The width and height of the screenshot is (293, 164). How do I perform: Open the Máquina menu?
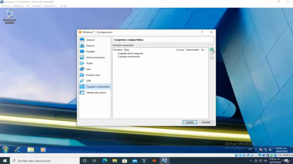18,6
